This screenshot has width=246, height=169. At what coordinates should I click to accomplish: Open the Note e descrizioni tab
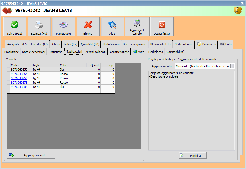[x=33, y=52]
